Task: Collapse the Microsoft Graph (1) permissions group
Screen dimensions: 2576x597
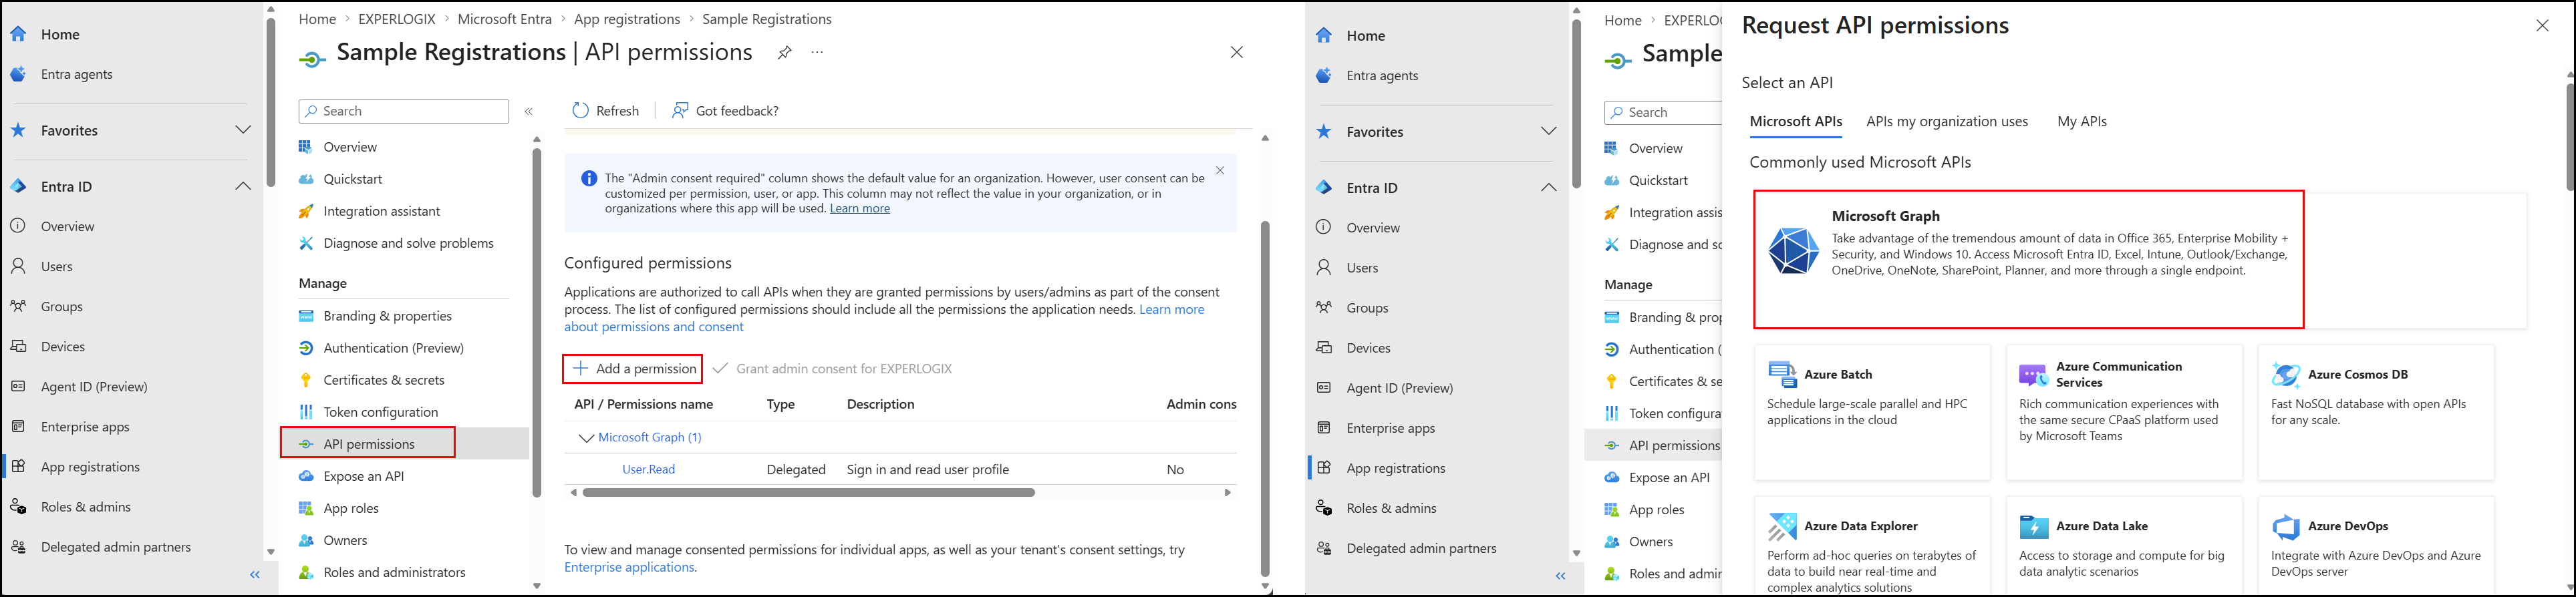Action: tap(586, 438)
